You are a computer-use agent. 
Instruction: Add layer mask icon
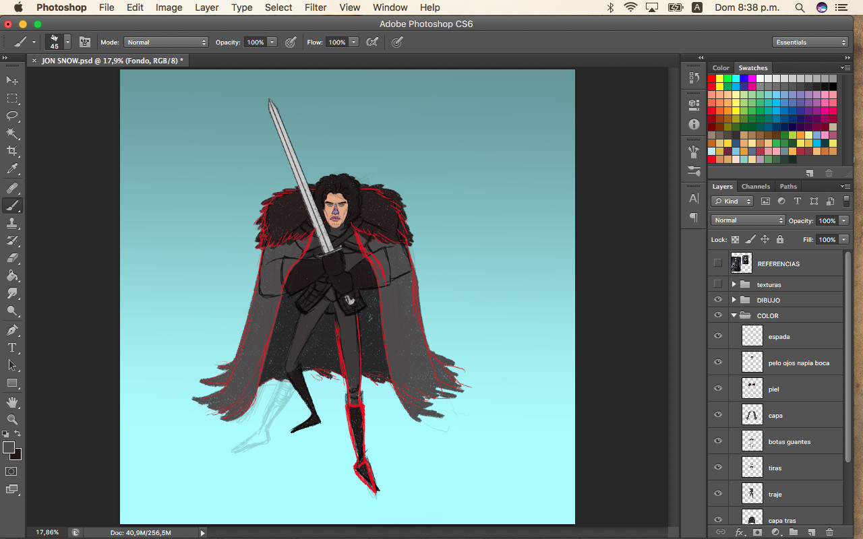757,532
